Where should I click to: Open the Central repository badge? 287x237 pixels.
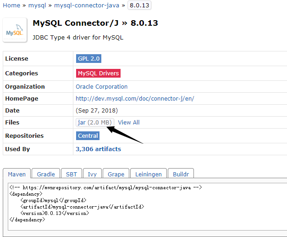tap(88, 136)
